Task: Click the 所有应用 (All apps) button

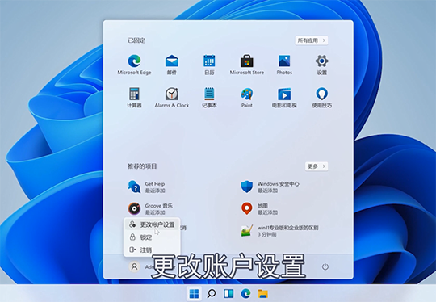Action: (x=312, y=40)
